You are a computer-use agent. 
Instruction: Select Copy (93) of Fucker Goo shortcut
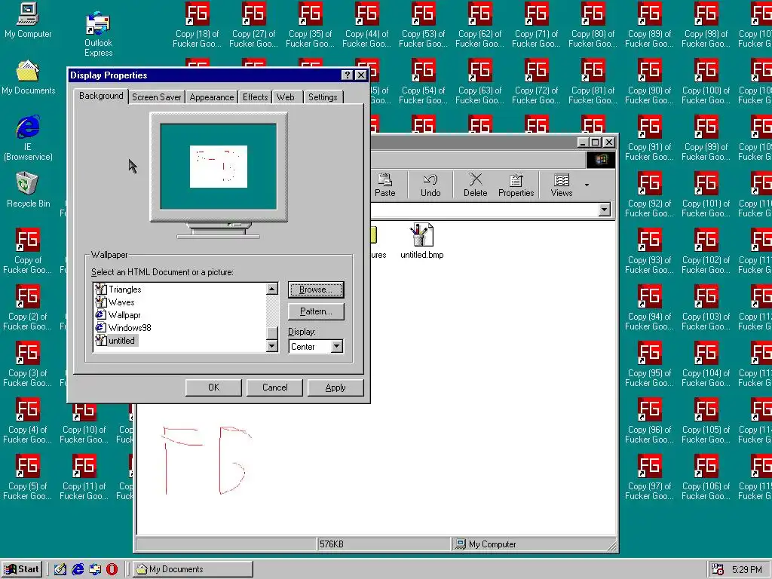(x=649, y=251)
